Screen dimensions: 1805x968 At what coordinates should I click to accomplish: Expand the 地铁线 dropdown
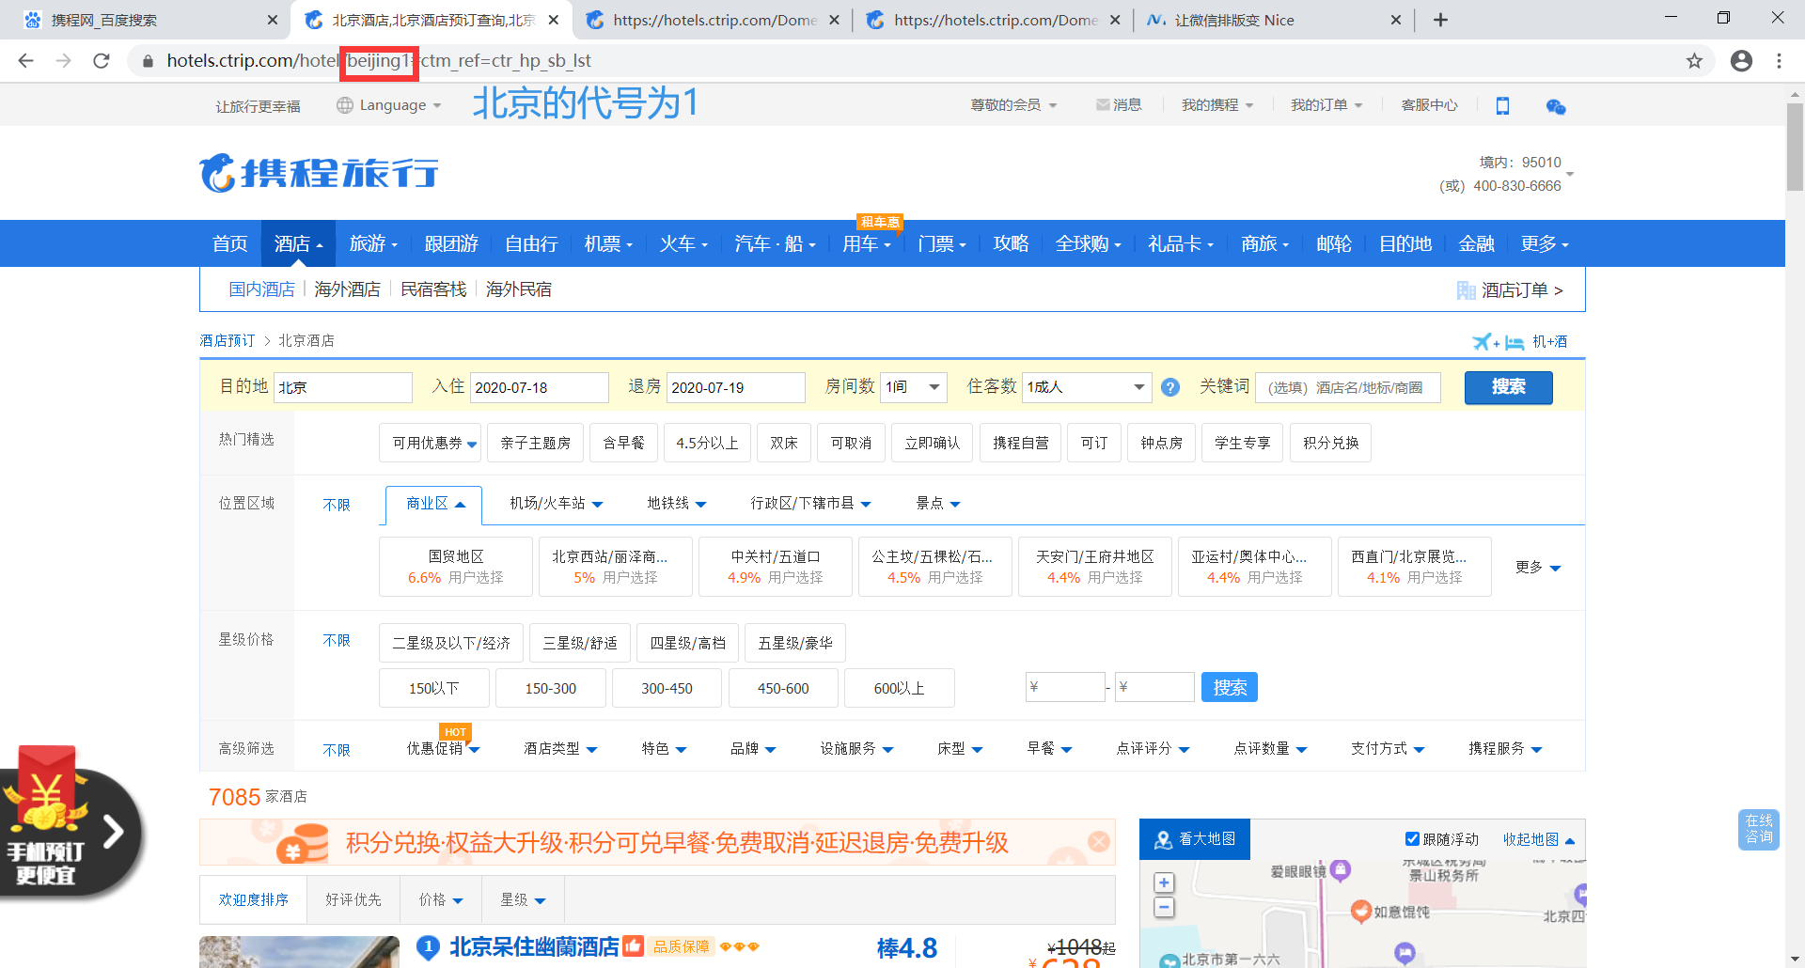(677, 504)
